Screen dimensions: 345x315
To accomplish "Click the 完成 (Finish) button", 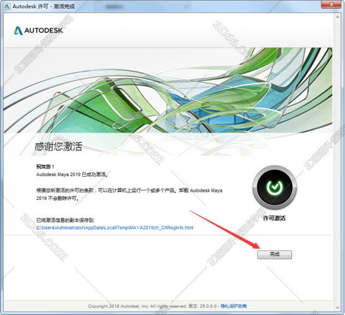I will [275, 255].
